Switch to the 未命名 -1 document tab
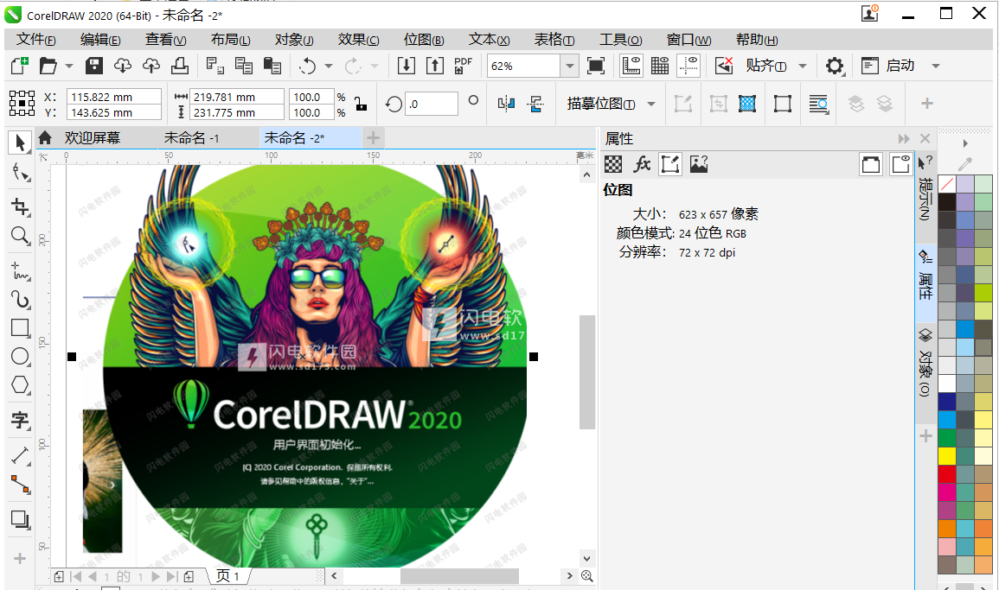The width and height of the screenshot is (999, 590). [x=192, y=138]
